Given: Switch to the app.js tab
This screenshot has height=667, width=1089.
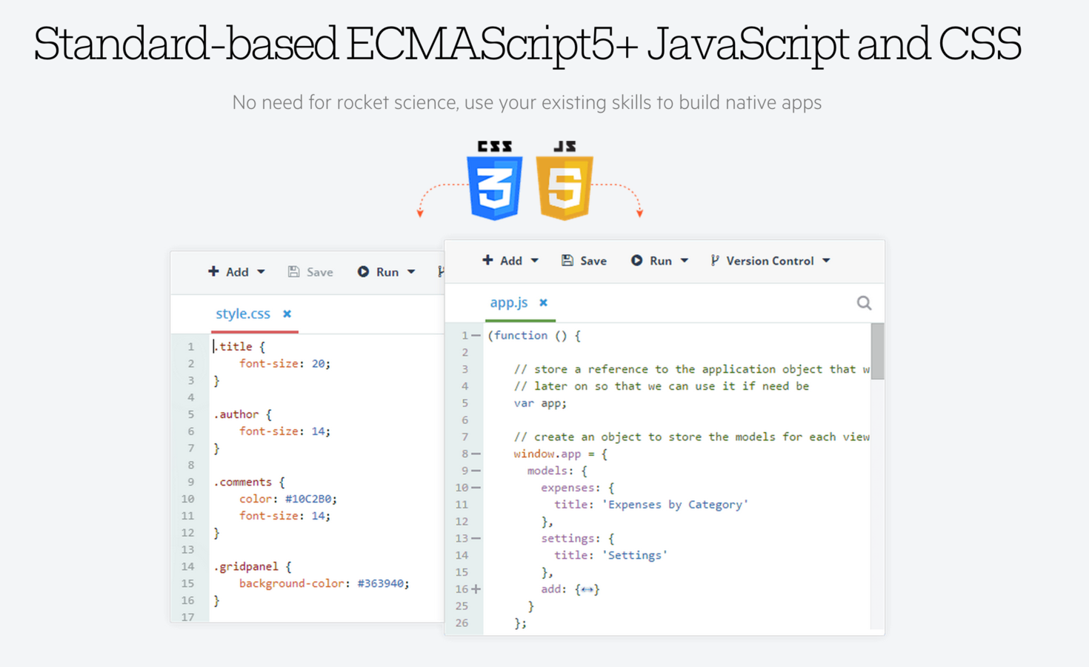Looking at the screenshot, I should tap(509, 302).
